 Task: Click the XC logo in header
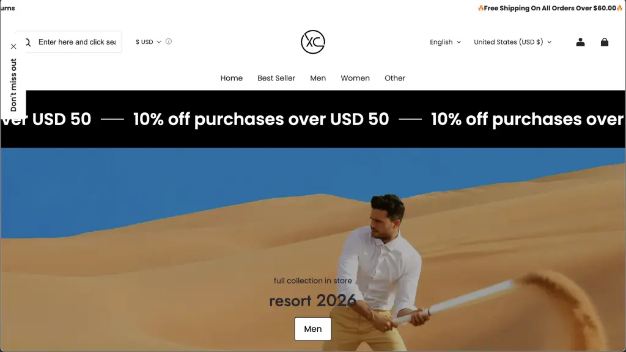pyautogui.click(x=313, y=42)
